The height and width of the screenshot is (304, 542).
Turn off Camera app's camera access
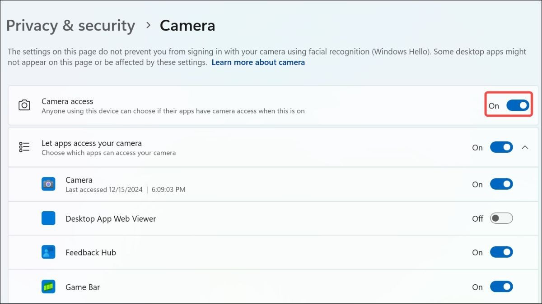[x=501, y=184]
